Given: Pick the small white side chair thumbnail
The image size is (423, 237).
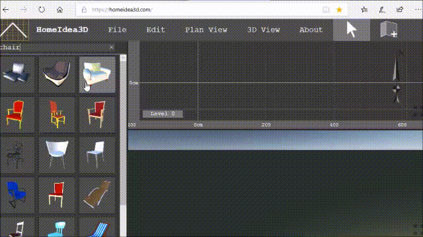Looking at the screenshot, I should 97,155.
